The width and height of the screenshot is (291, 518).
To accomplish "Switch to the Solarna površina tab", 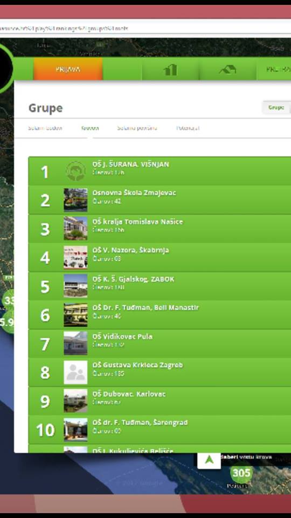I will click(x=137, y=128).
